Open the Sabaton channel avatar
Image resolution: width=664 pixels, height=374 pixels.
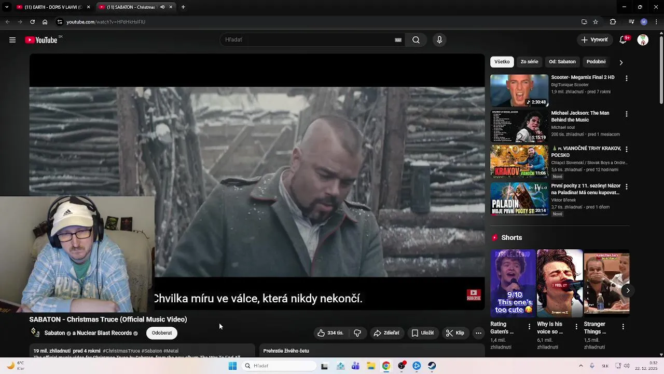coord(35,332)
